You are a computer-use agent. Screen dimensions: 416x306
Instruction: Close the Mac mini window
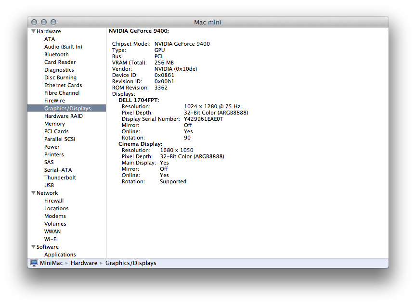click(34, 22)
